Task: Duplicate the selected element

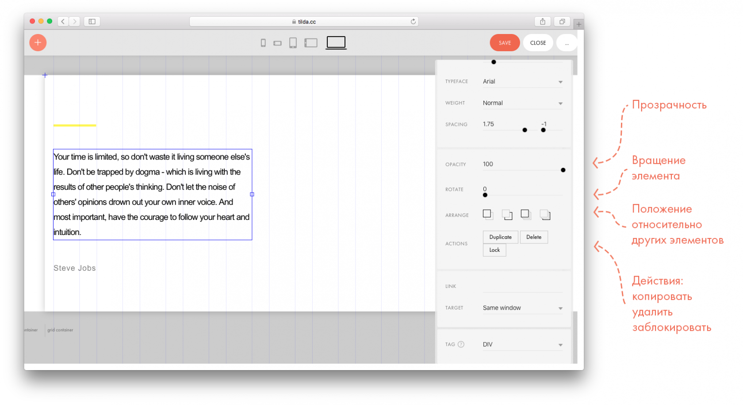Action: [500, 237]
